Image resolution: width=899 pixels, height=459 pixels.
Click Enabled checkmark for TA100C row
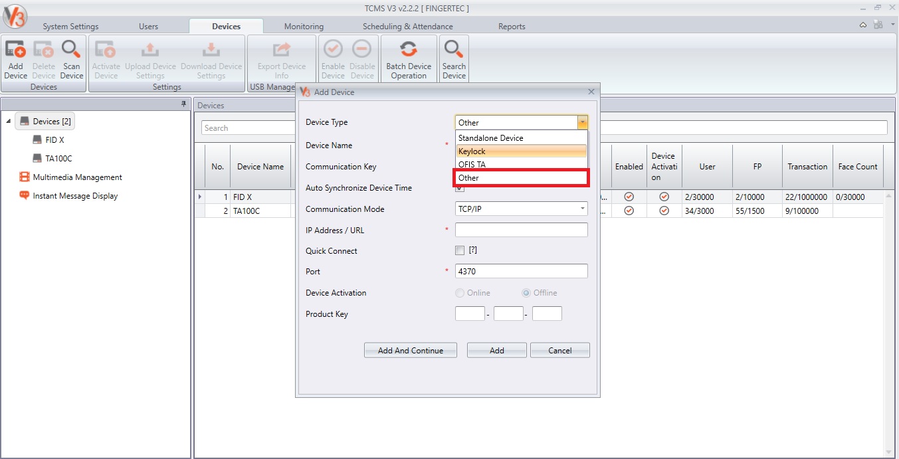pos(629,211)
